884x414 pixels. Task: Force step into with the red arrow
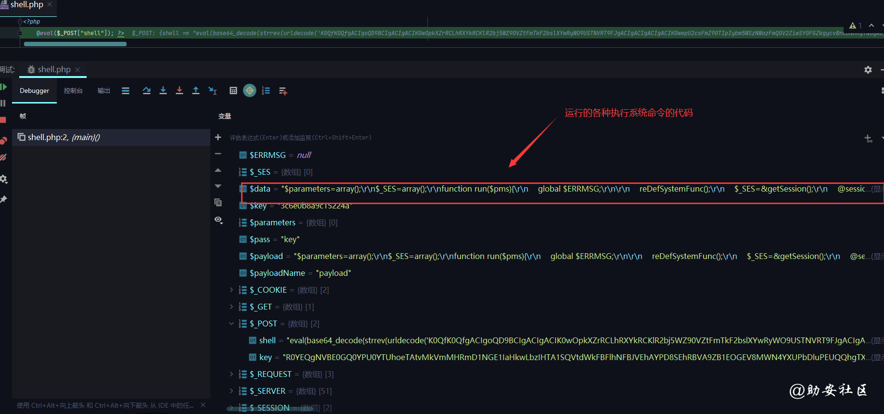[179, 91]
